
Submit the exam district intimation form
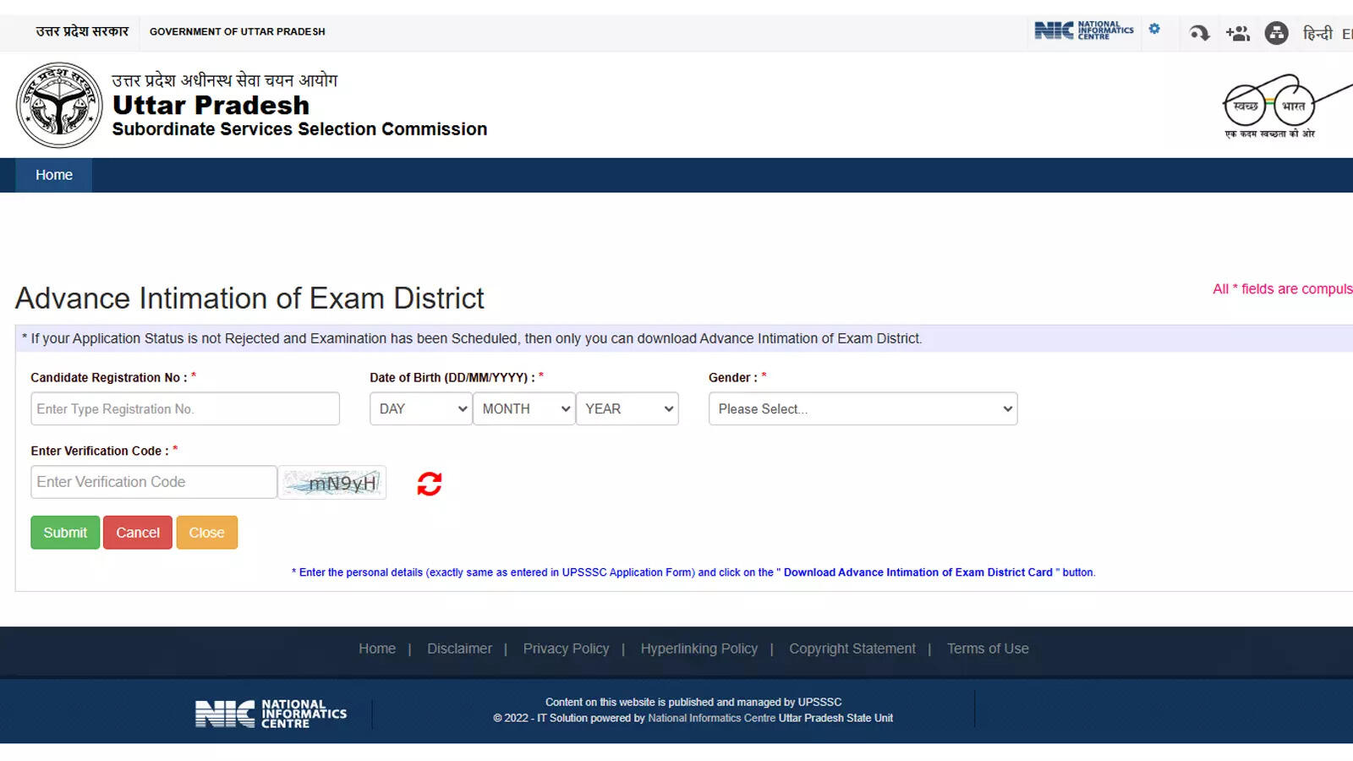64,533
